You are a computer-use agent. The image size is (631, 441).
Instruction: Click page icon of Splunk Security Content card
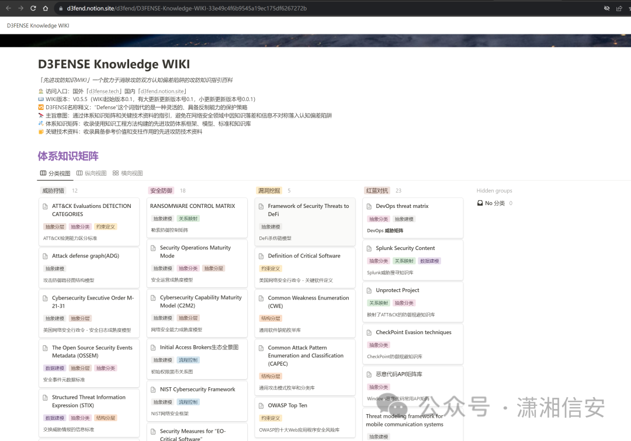click(369, 249)
